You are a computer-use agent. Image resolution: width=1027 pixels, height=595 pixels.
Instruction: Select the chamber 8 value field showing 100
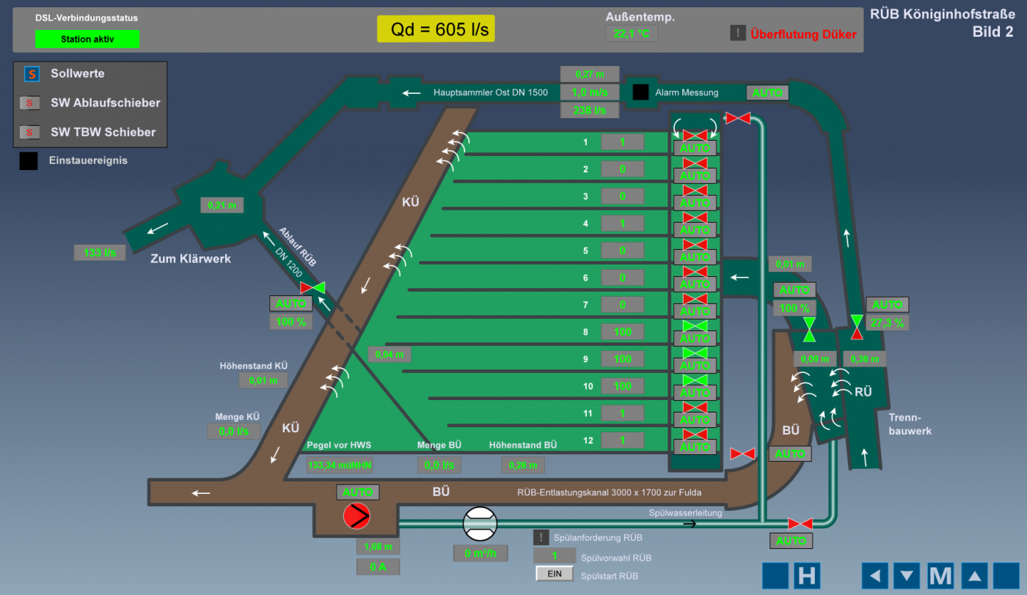(622, 332)
